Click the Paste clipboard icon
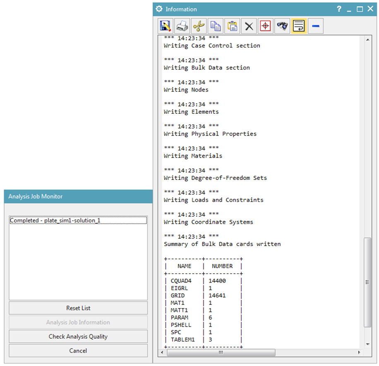Image resolution: width=379 pixels, height=366 pixels. pyautogui.click(x=232, y=26)
